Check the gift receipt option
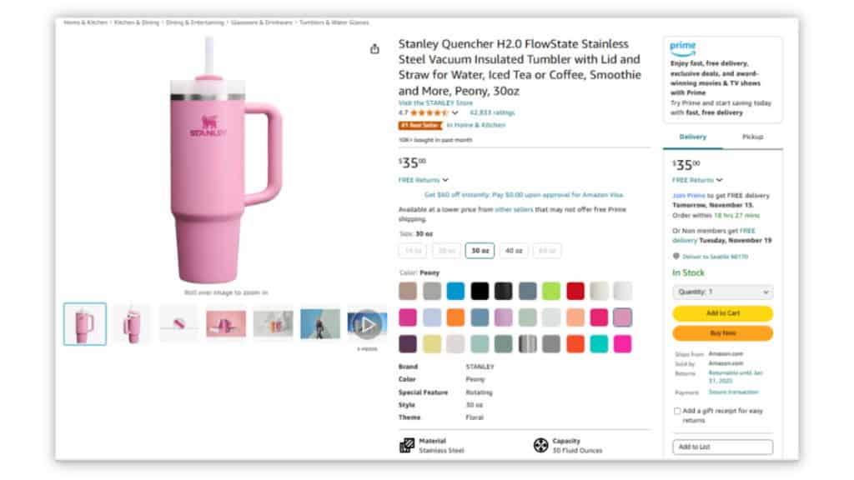 pyautogui.click(x=677, y=410)
